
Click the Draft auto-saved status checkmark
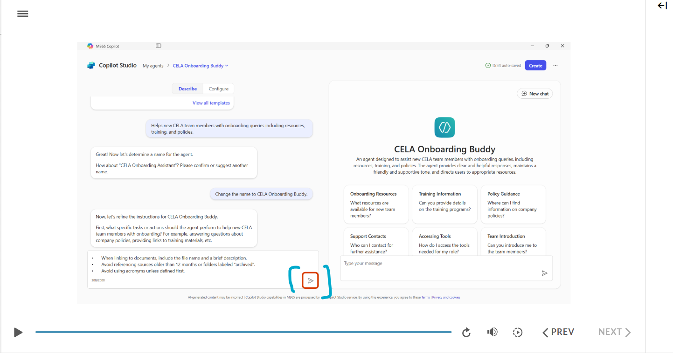[488, 66]
